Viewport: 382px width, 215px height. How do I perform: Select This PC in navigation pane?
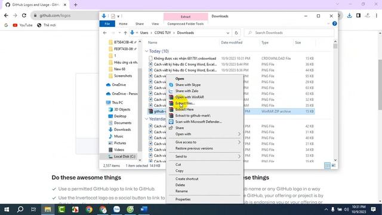(118, 103)
